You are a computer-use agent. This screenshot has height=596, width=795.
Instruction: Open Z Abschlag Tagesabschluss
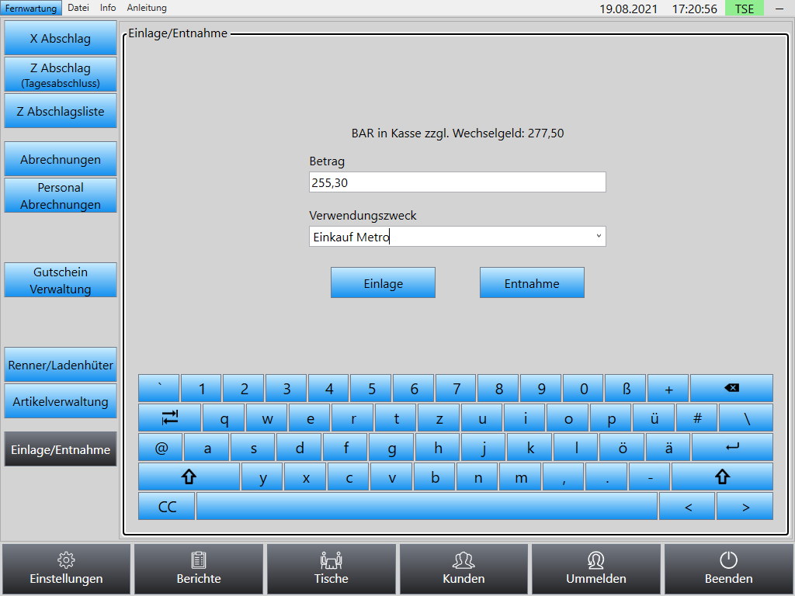pyautogui.click(x=61, y=74)
